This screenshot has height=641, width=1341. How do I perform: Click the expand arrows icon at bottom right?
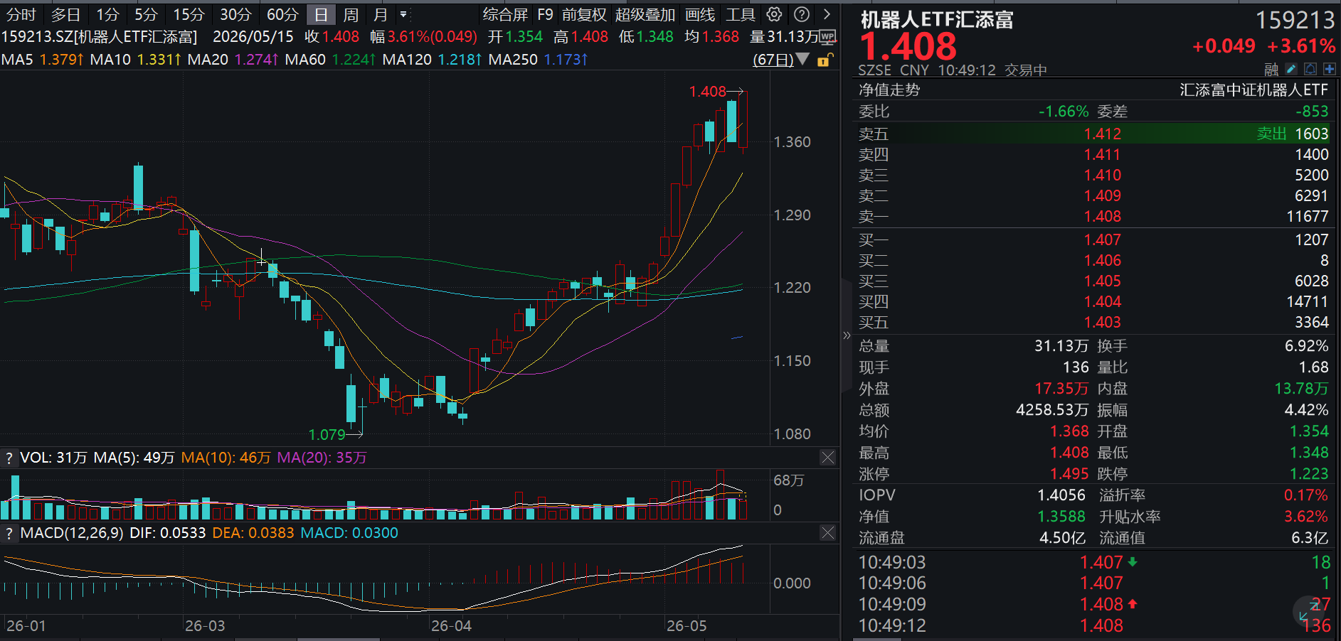1309,610
